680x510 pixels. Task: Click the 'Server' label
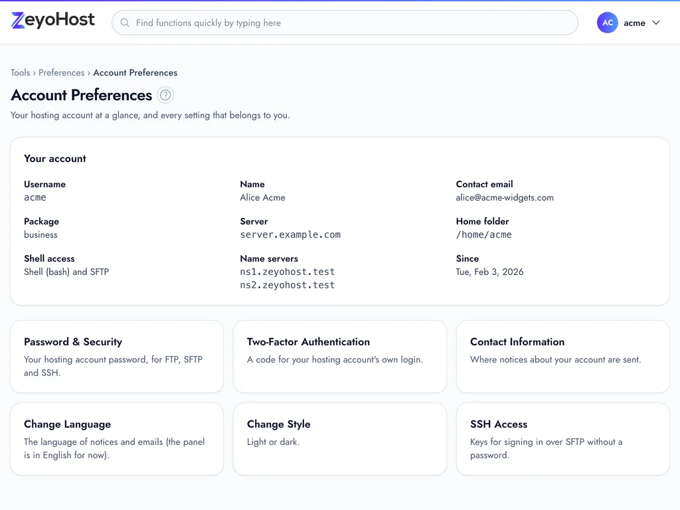(x=254, y=221)
